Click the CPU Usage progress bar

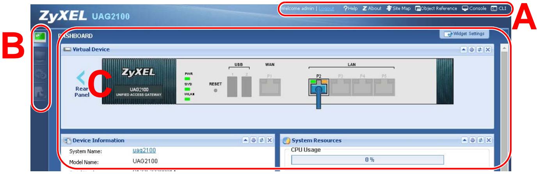[368, 160]
